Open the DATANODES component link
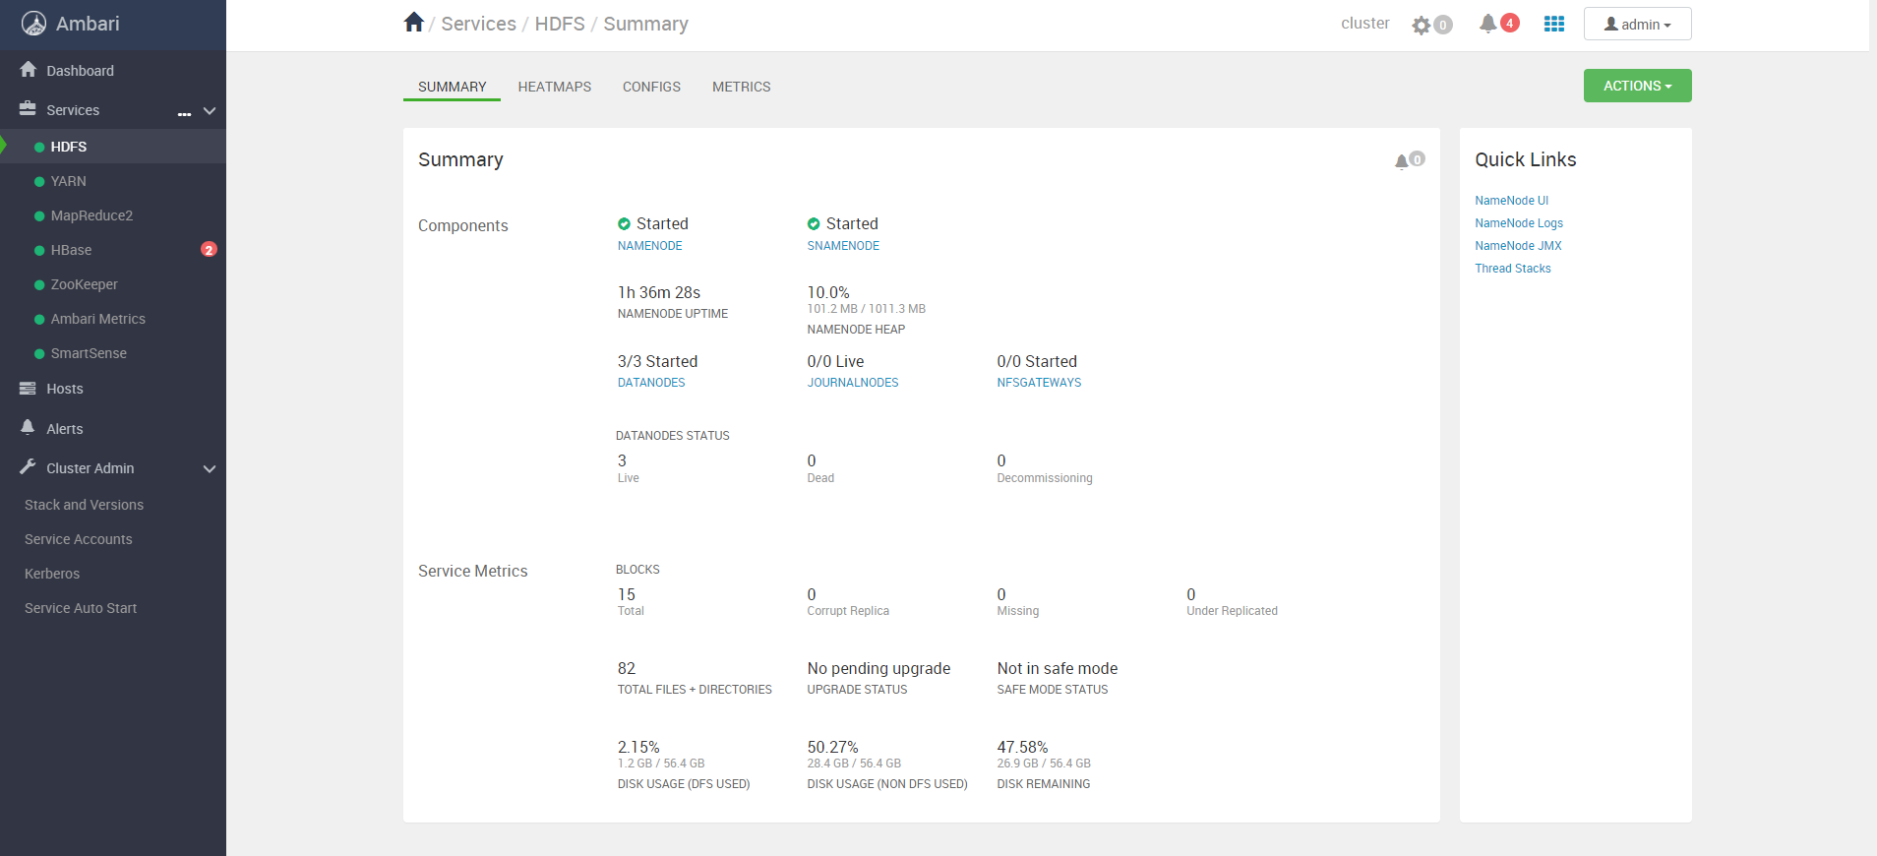1877x856 pixels. click(x=651, y=383)
